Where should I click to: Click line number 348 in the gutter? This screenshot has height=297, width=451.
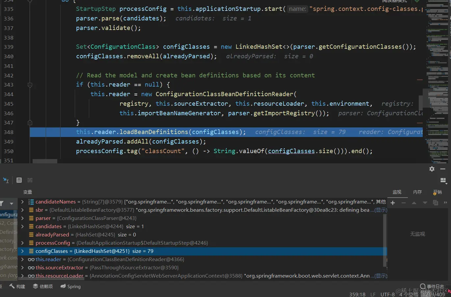pos(9,132)
